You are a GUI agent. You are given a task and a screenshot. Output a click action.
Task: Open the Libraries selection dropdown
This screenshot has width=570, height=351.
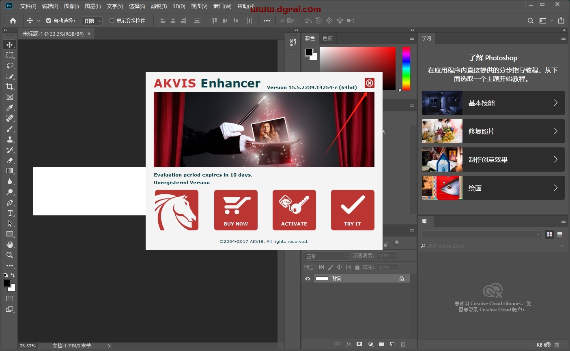482,234
